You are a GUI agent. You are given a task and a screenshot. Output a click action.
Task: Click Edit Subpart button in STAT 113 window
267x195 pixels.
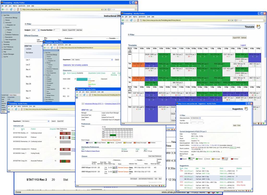point(134,179)
